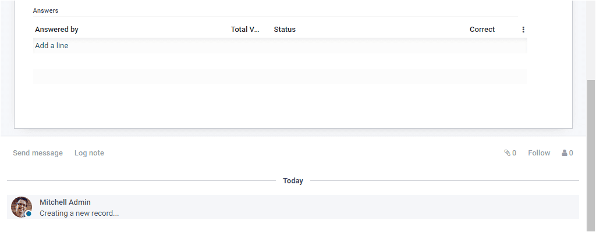Open the optional columns kebab menu
596x232 pixels.
(523, 30)
